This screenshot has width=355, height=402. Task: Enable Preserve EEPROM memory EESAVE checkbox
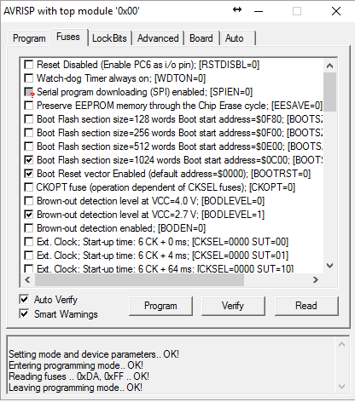click(x=29, y=106)
